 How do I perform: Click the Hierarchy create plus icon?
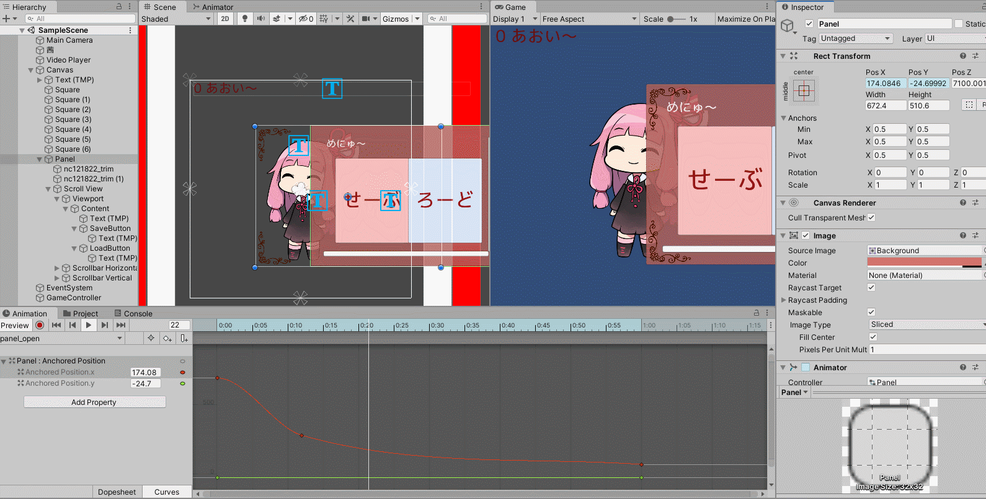click(x=6, y=19)
